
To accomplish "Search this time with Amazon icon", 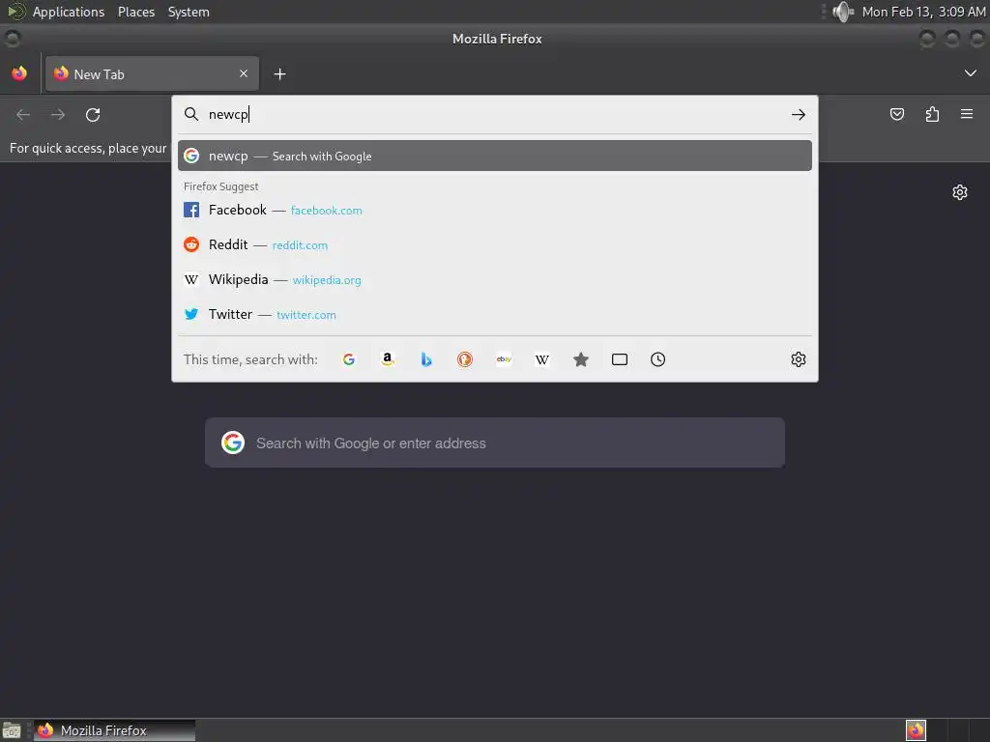I will click(388, 359).
